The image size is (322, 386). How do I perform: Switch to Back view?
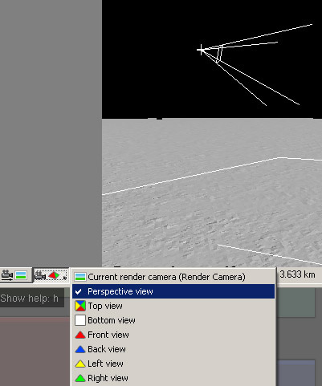173,349
